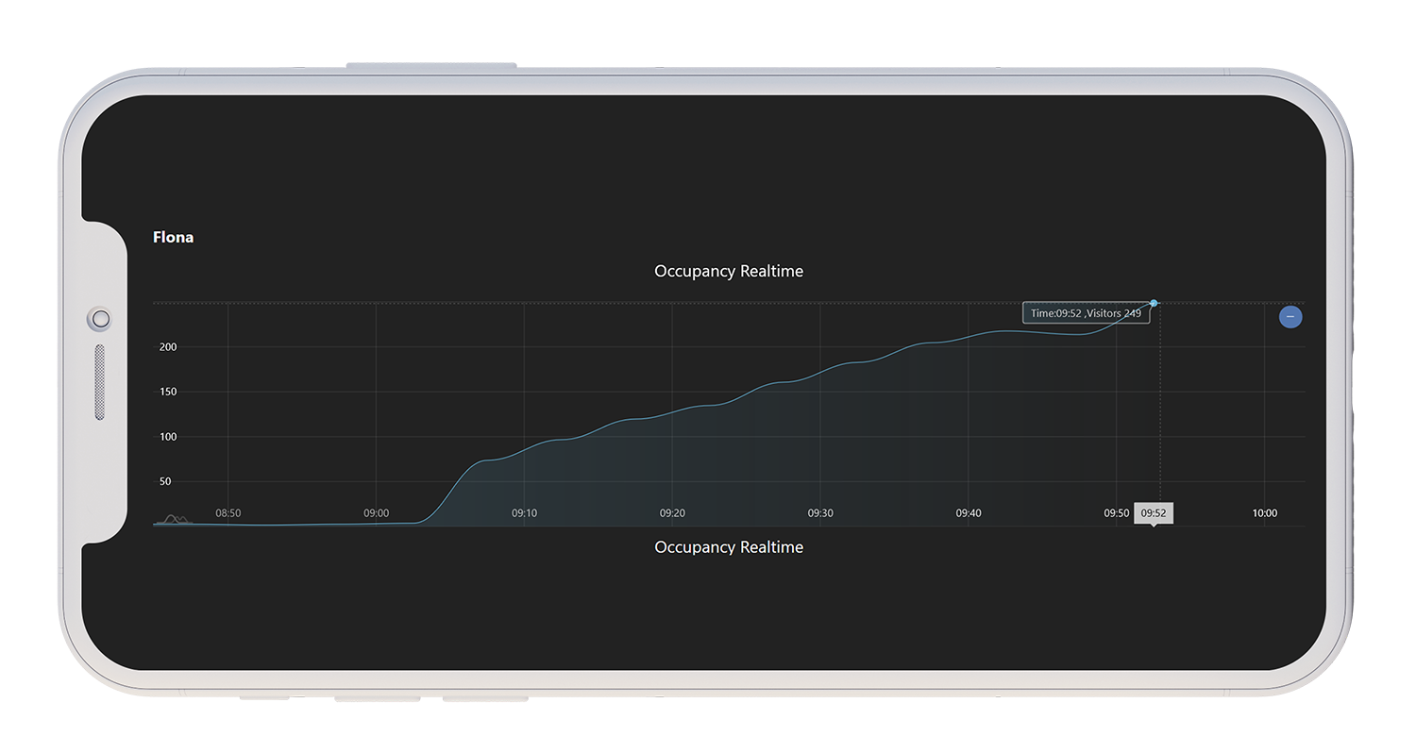1416x753 pixels.
Task: Click the highlighted data point at 09:52
Action: point(1154,303)
